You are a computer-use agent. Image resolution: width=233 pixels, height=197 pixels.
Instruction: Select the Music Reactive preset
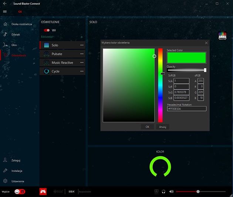pos(63,63)
